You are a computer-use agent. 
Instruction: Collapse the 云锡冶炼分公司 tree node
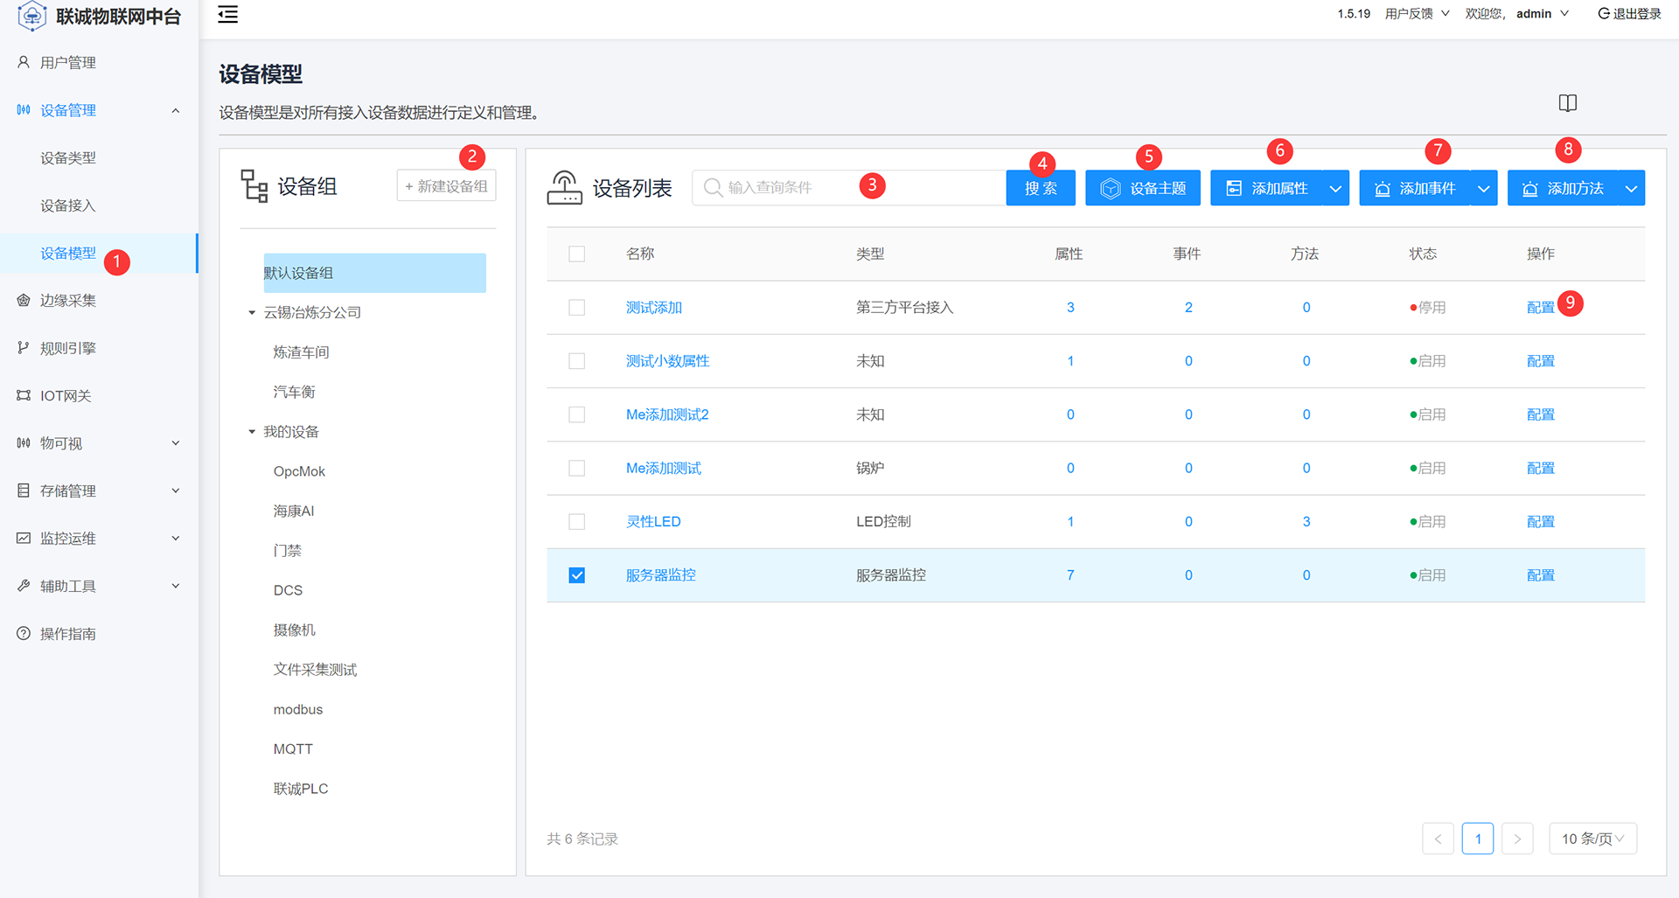(252, 312)
